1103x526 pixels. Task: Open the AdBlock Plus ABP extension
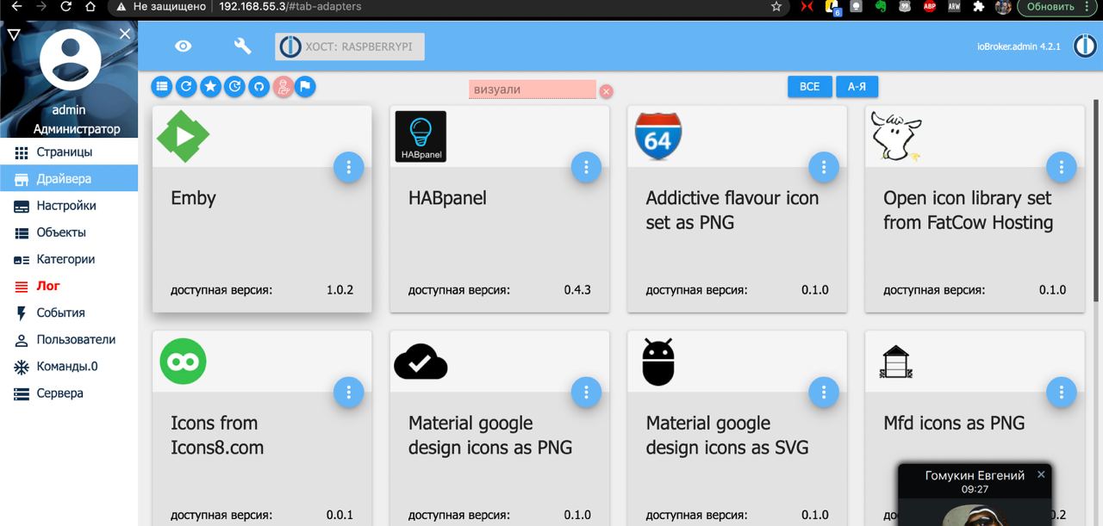[x=930, y=6]
